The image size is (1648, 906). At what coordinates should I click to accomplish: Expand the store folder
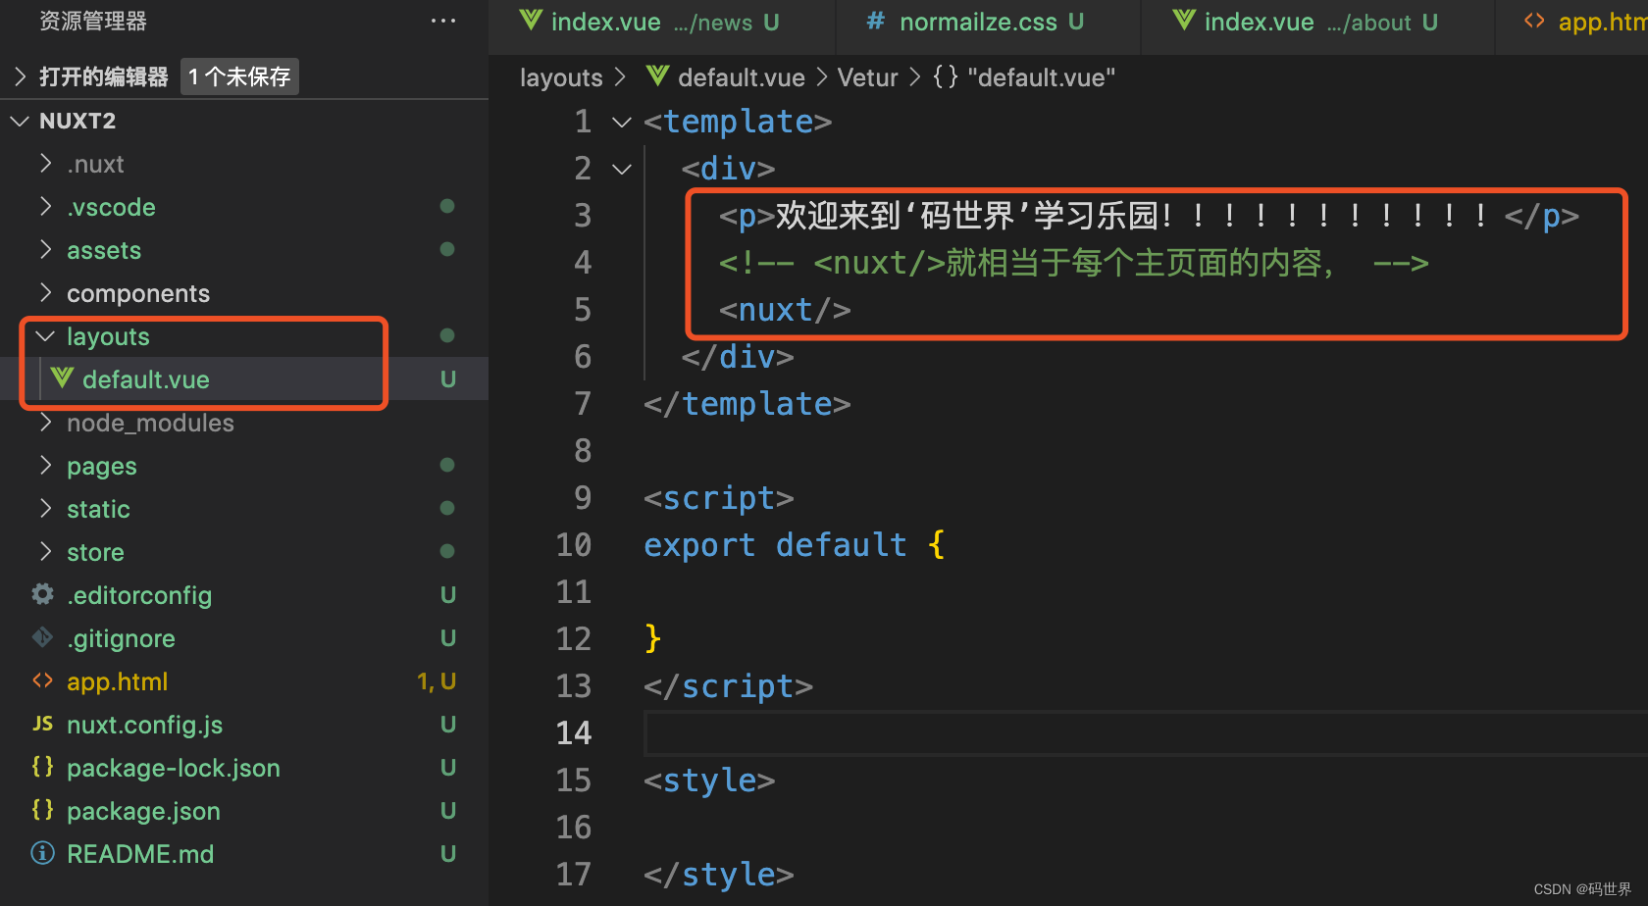click(45, 551)
